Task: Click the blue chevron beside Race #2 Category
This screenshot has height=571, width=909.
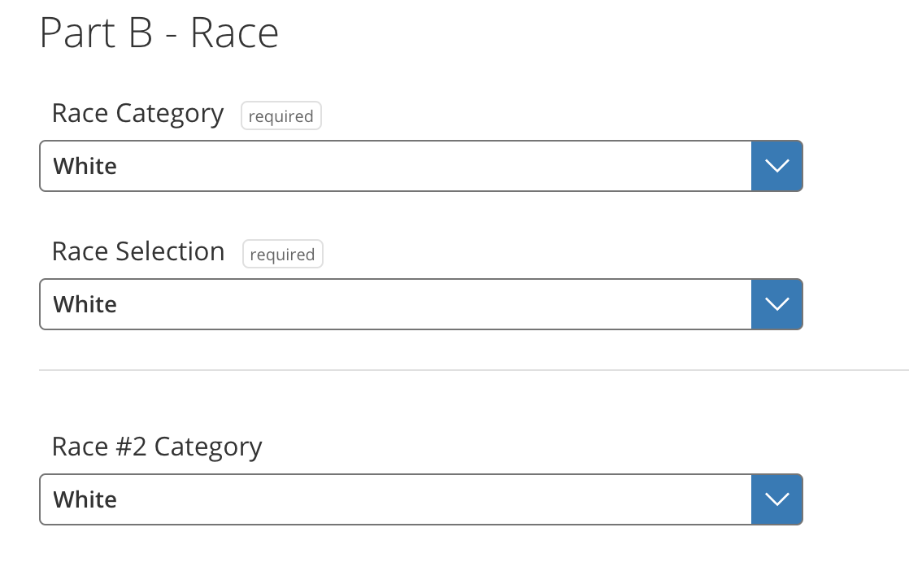Action: coord(776,499)
